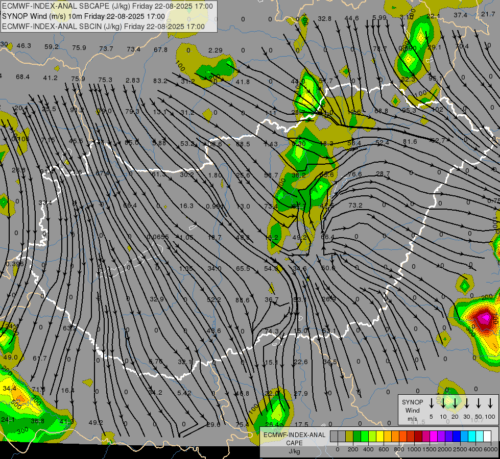Screen dimensions: 500x459
Task: Click the 61.7 value at lower left
Action: click(40, 359)
